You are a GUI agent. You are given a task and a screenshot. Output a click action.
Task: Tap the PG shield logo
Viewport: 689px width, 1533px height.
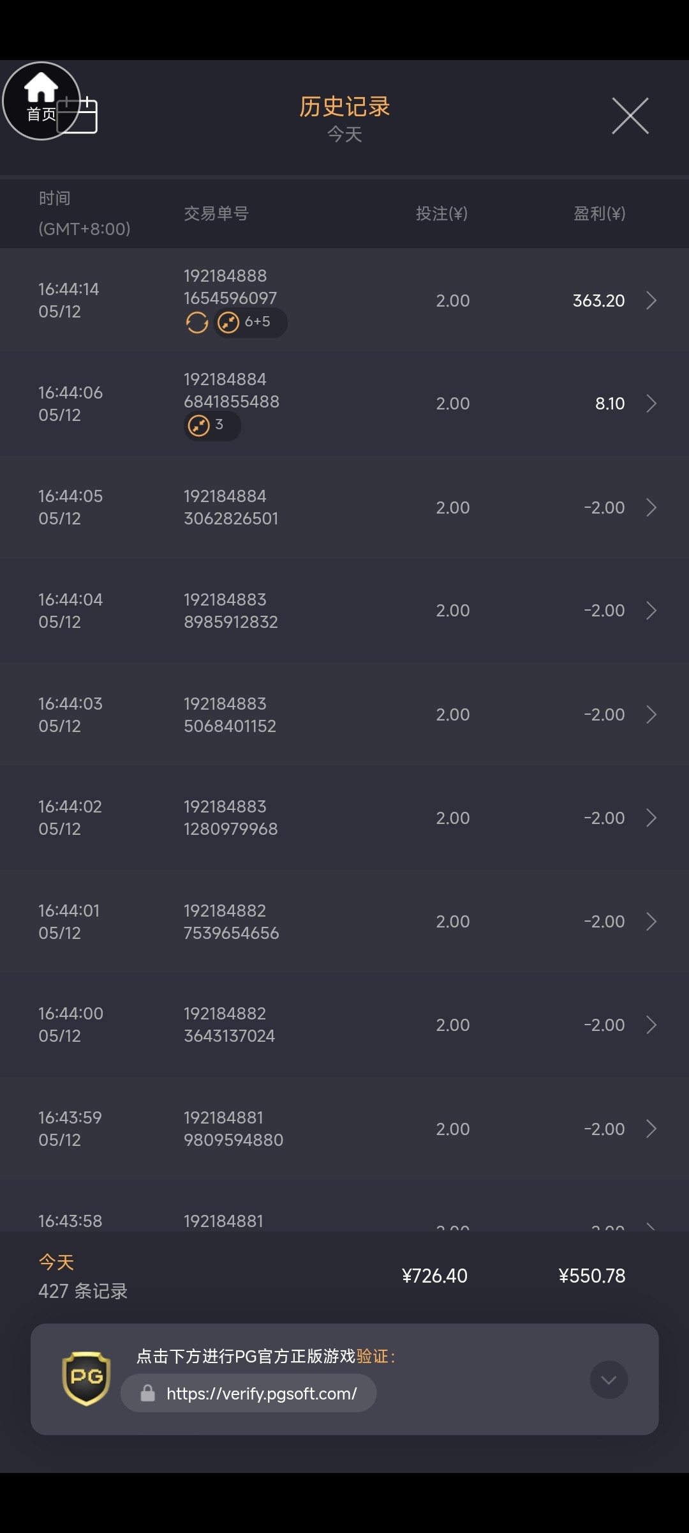(86, 1378)
